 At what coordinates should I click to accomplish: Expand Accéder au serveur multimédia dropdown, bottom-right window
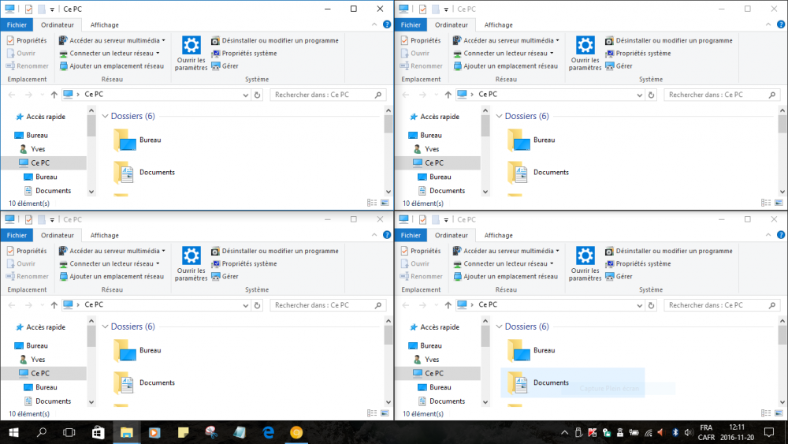557,251
